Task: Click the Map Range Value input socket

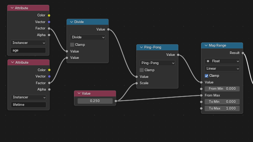Action: (201, 82)
